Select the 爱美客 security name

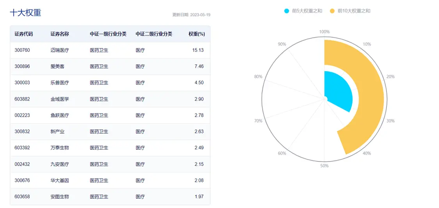coord(57,67)
